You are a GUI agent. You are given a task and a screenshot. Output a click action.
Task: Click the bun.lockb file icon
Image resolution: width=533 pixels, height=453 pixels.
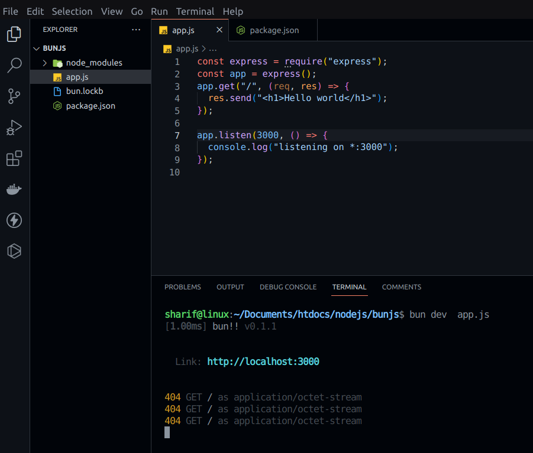[57, 92]
